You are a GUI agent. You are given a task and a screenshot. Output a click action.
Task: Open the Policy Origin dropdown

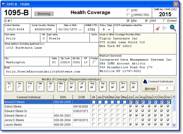tap(109, 30)
